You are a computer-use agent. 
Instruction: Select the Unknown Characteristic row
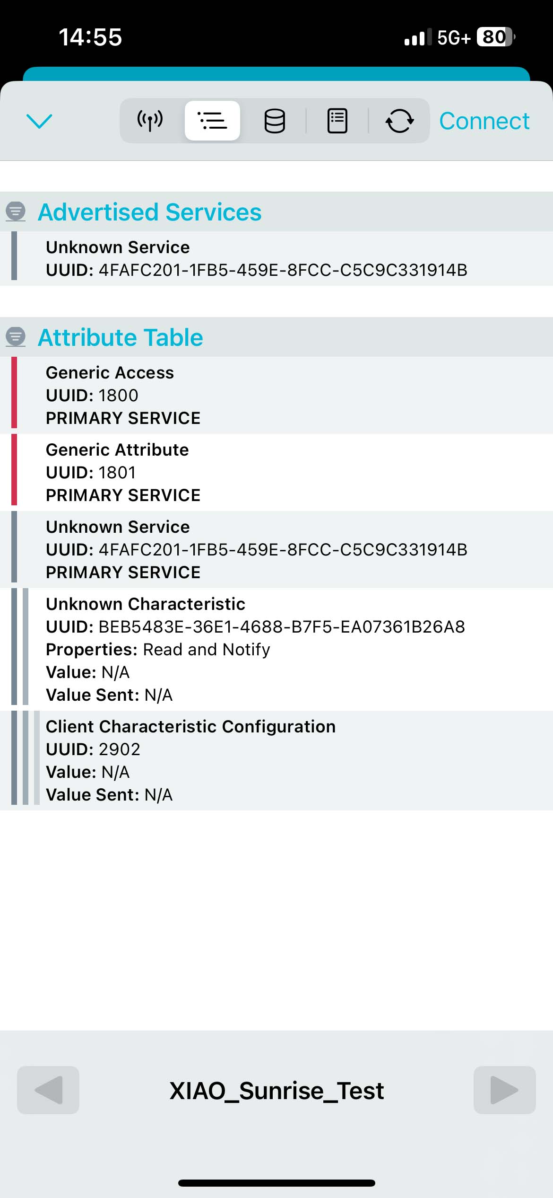click(276, 649)
